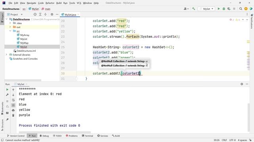This screenshot has width=254, height=142.
Task: Stop process button in Run panel
Action: (7, 101)
